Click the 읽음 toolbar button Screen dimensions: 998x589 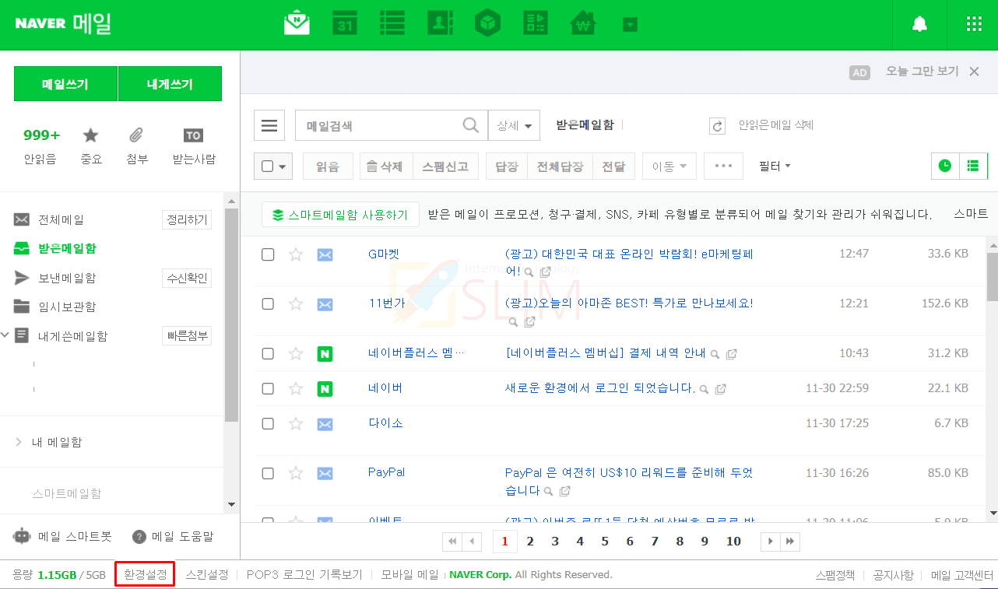[328, 166]
